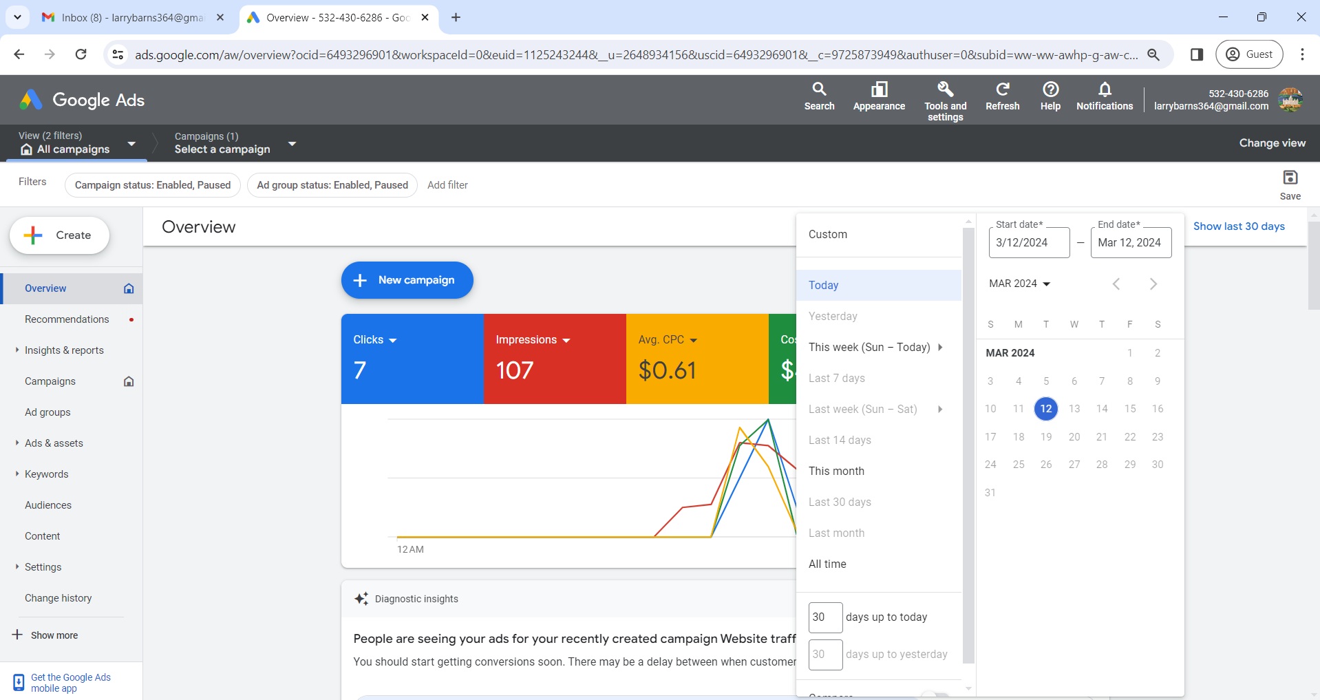Viewport: 1320px width, 700px height.
Task: Click the Google Ads logo
Action: [83, 100]
